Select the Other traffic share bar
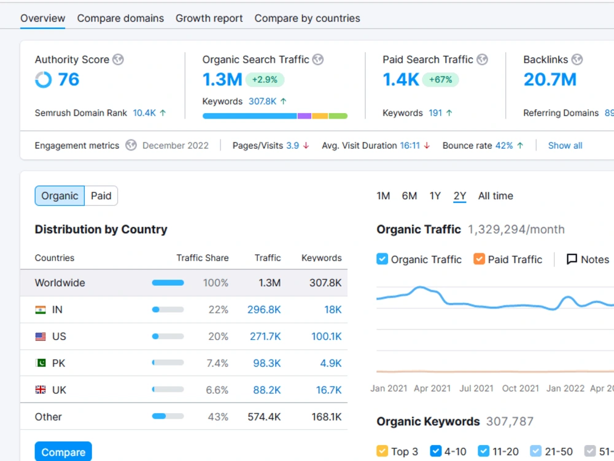This screenshot has width=614, height=461. pos(168,416)
